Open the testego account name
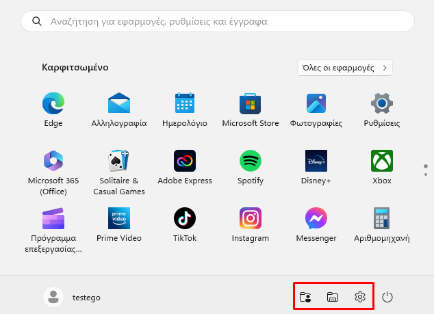 [86, 298]
